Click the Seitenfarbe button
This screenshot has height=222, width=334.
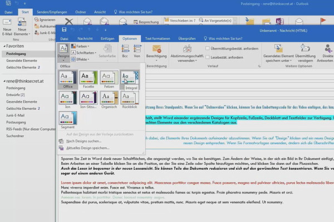(107, 52)
